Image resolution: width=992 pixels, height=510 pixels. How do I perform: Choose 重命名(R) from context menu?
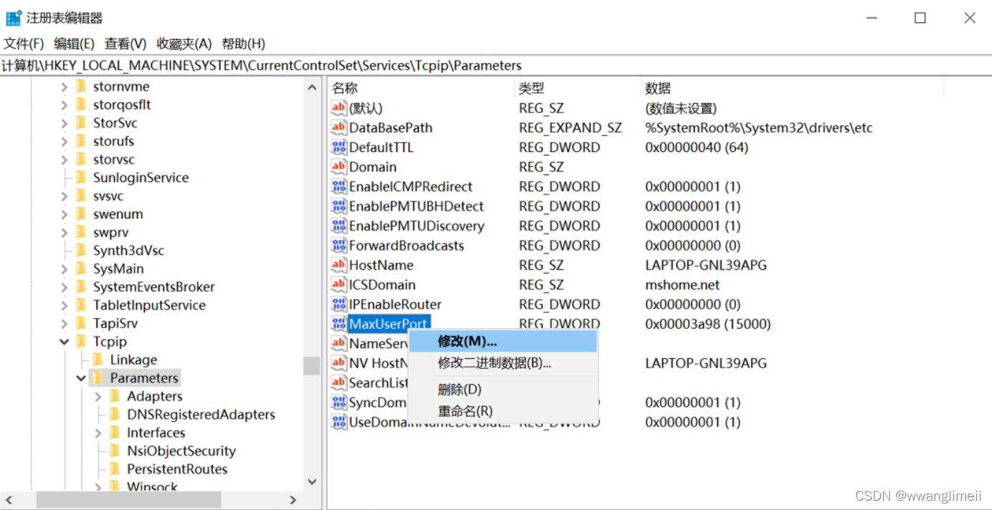click(503, 411)
